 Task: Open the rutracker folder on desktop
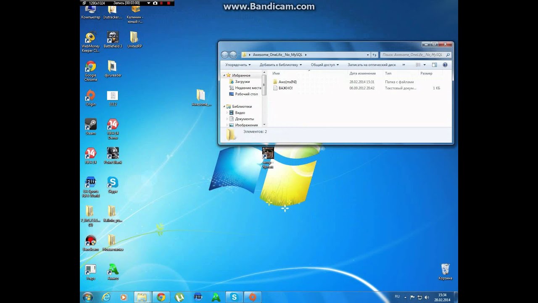click(112, 13)
